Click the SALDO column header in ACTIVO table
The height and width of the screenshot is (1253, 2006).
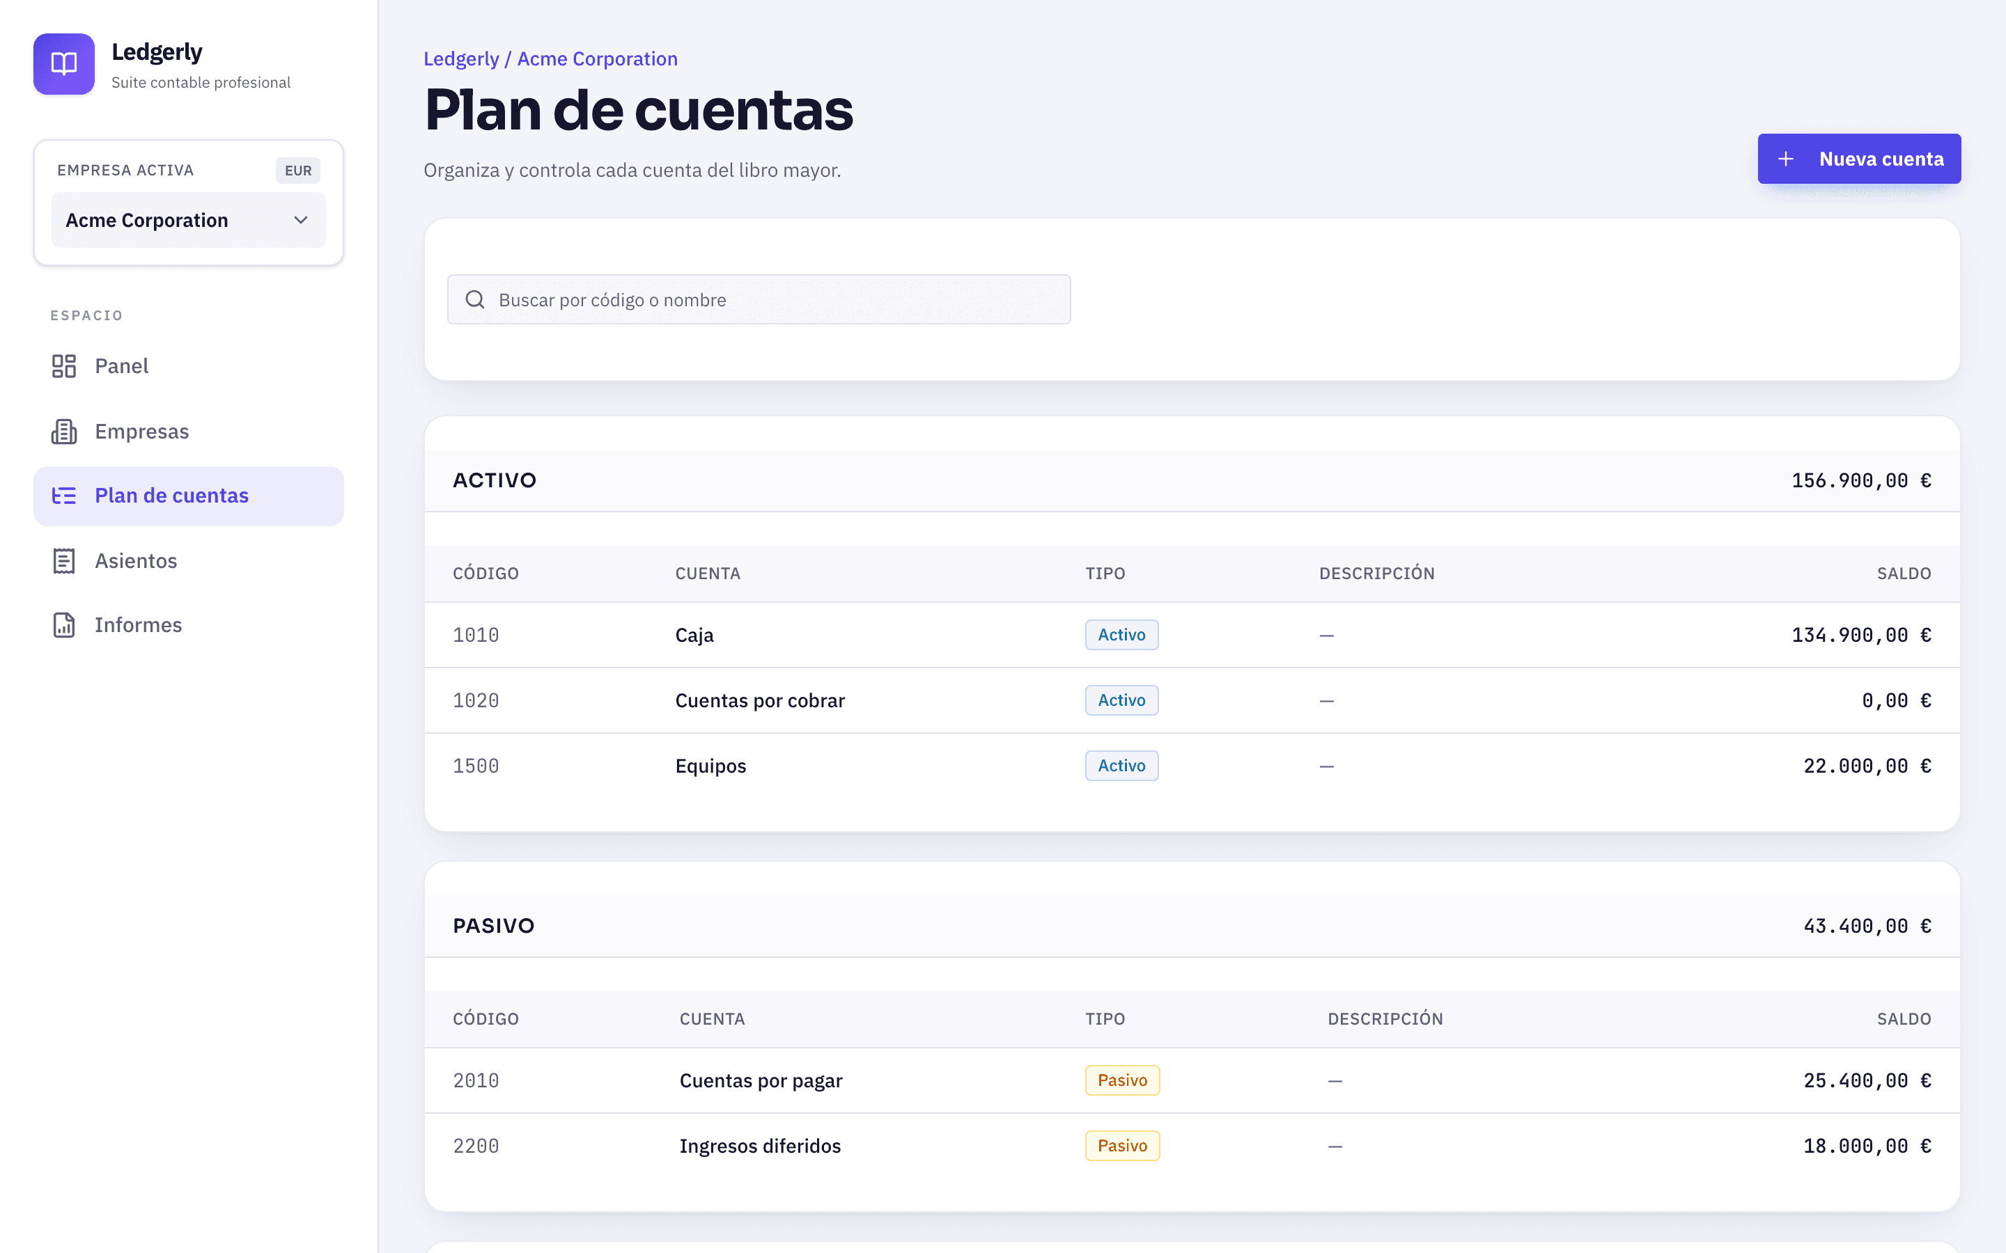(1904, 574)
